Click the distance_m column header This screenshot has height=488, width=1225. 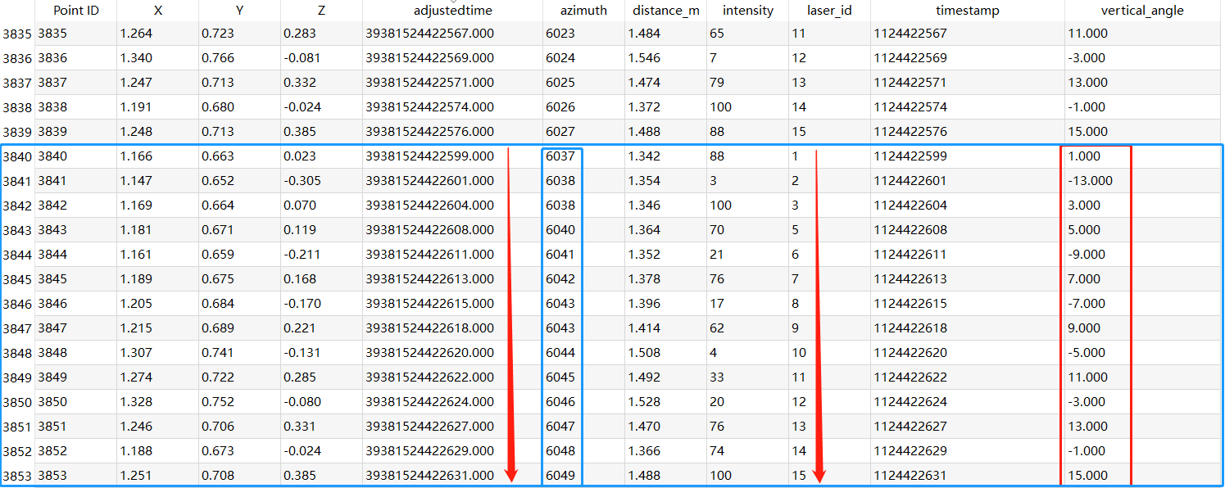coord(664,11)
